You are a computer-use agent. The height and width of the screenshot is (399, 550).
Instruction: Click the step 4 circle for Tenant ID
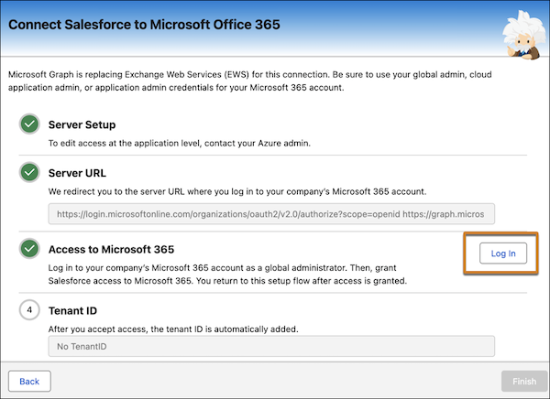pyautogui.click(x=29, y=309)
